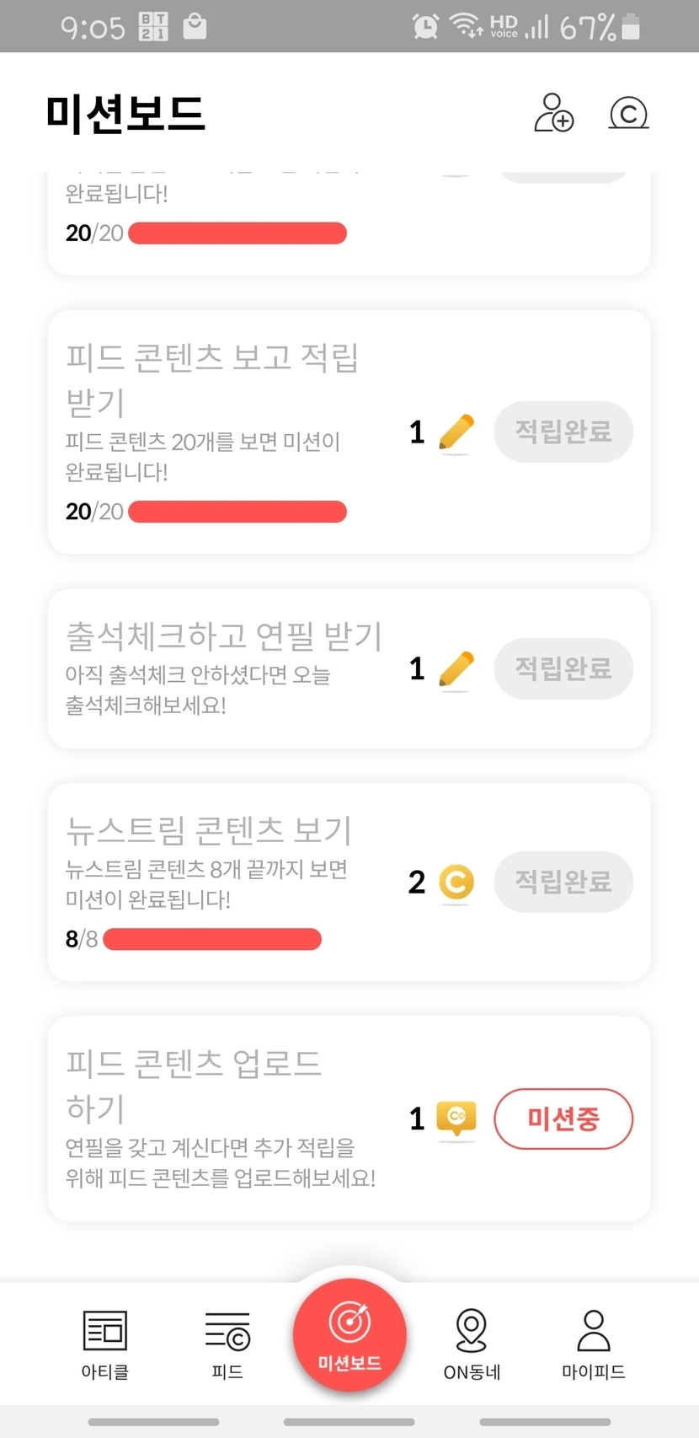Tap speech bubble coin icon on upload mission

[x=456, y=1119]
